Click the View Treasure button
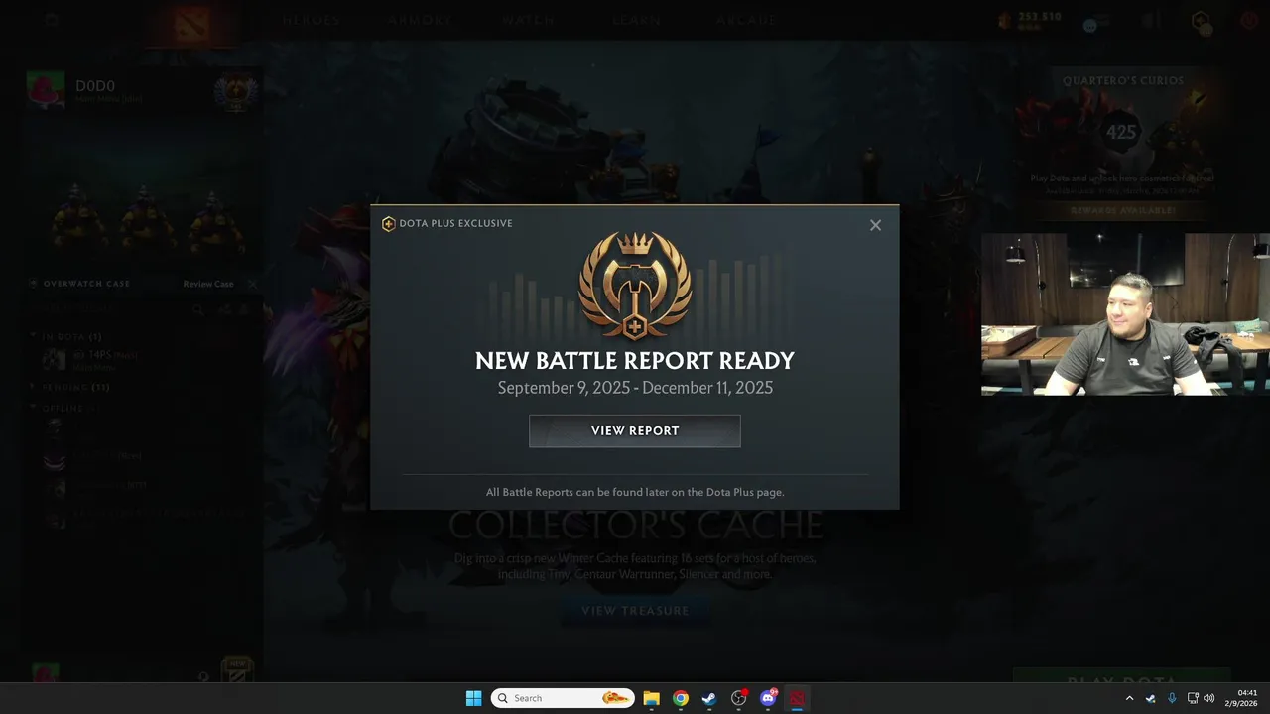The image size is (1270, 714). click(x=635, y=611)
